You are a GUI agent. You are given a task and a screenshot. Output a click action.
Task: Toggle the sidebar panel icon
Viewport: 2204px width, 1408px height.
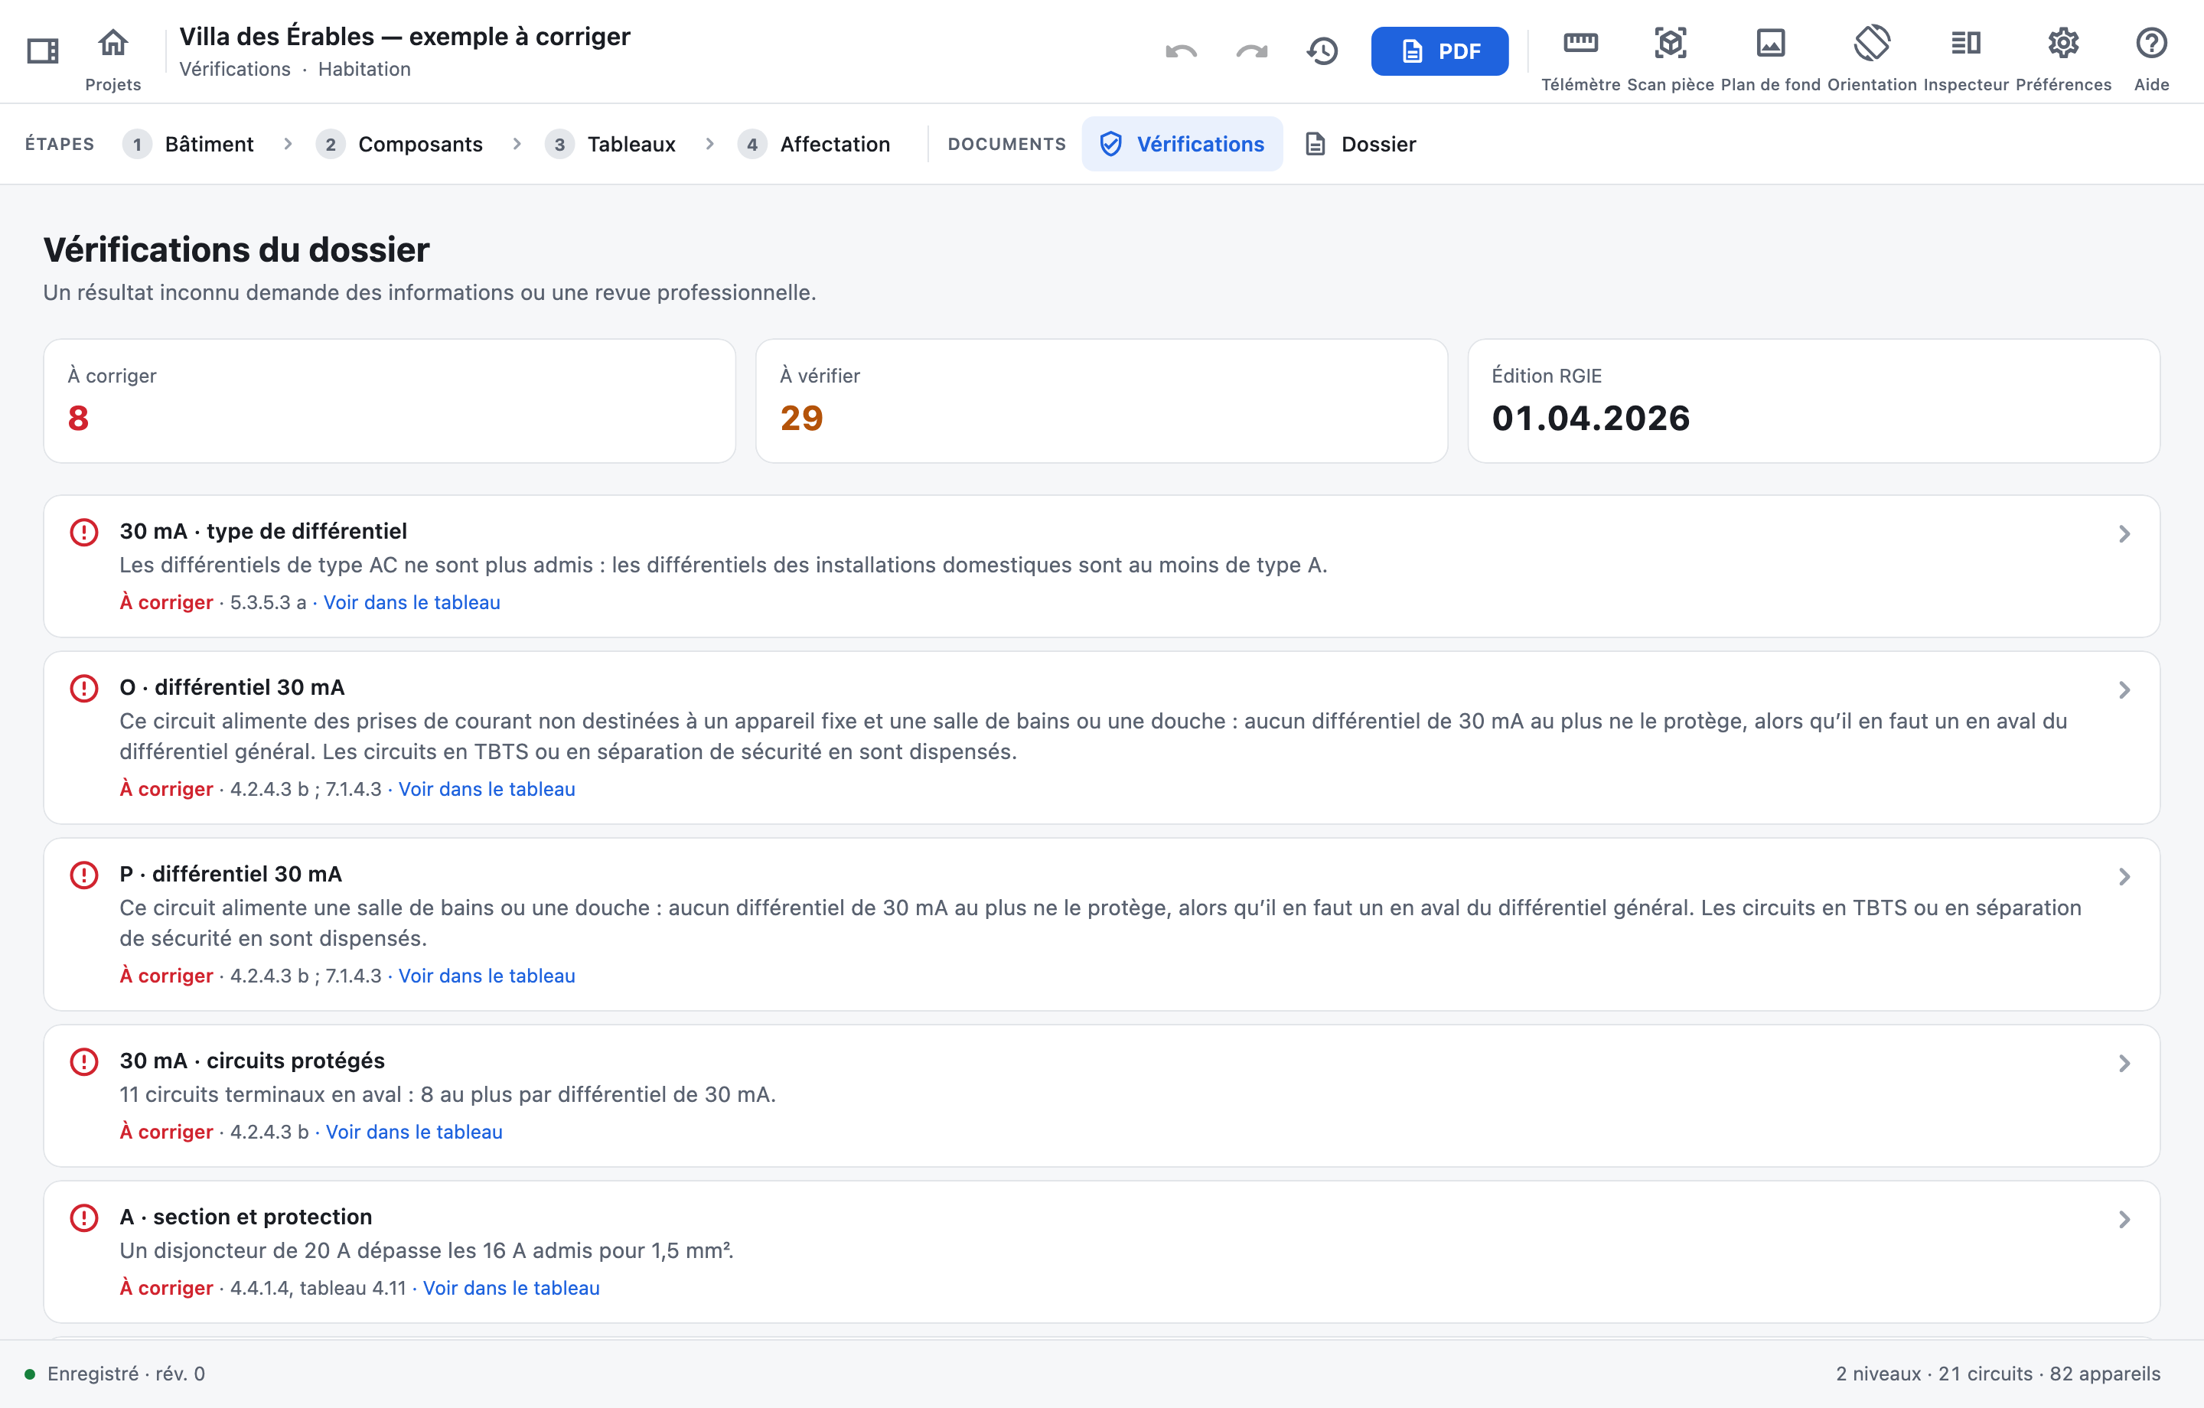click(42, 51)
